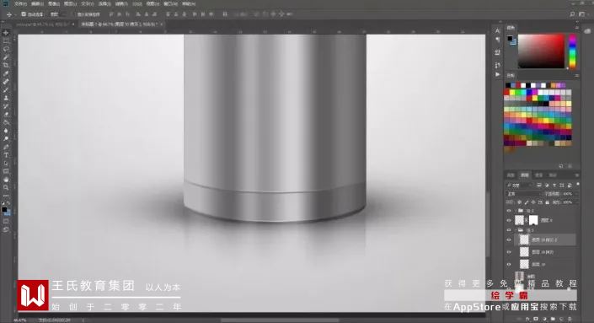Image resolution: width=594 pixels, height=323 pixels.
Task: Open the Color panel flyout menu
Action: [x=577, y=28]
